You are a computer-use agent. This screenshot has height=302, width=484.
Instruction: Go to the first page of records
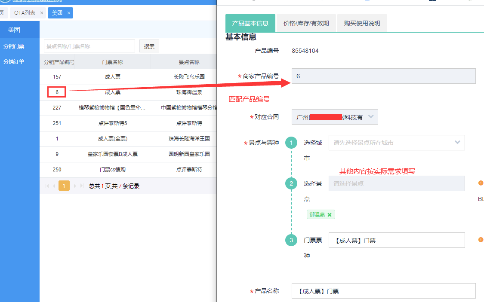click(47, 186)
